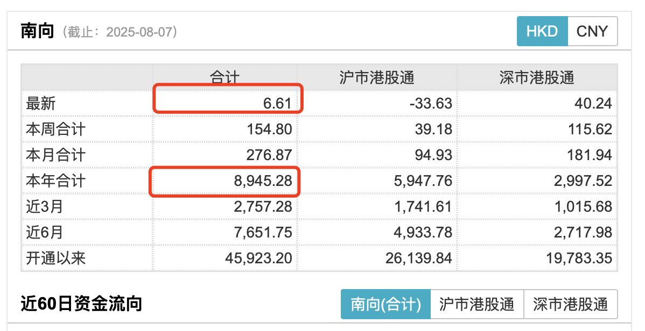Click the highlighted 8,945.28 yearly total cell
The width and height of the screenshot is (645, 331).
[x=225, y=181]
